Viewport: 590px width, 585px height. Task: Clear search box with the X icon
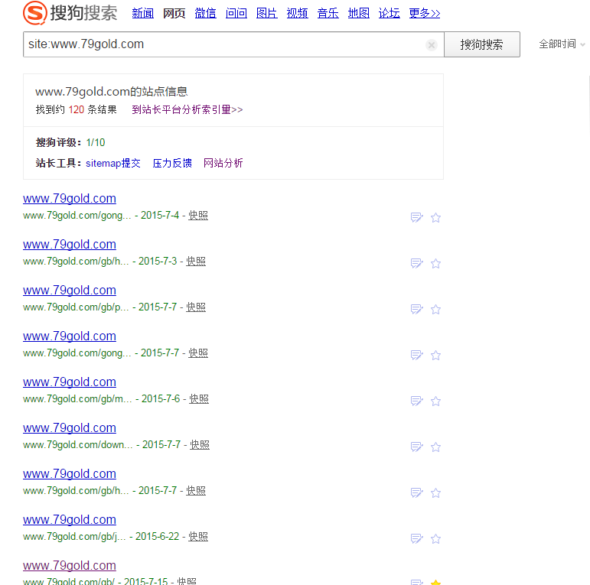(432, 45)
